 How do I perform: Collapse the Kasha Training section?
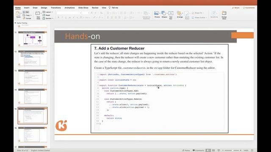click(x=15, y=23)
